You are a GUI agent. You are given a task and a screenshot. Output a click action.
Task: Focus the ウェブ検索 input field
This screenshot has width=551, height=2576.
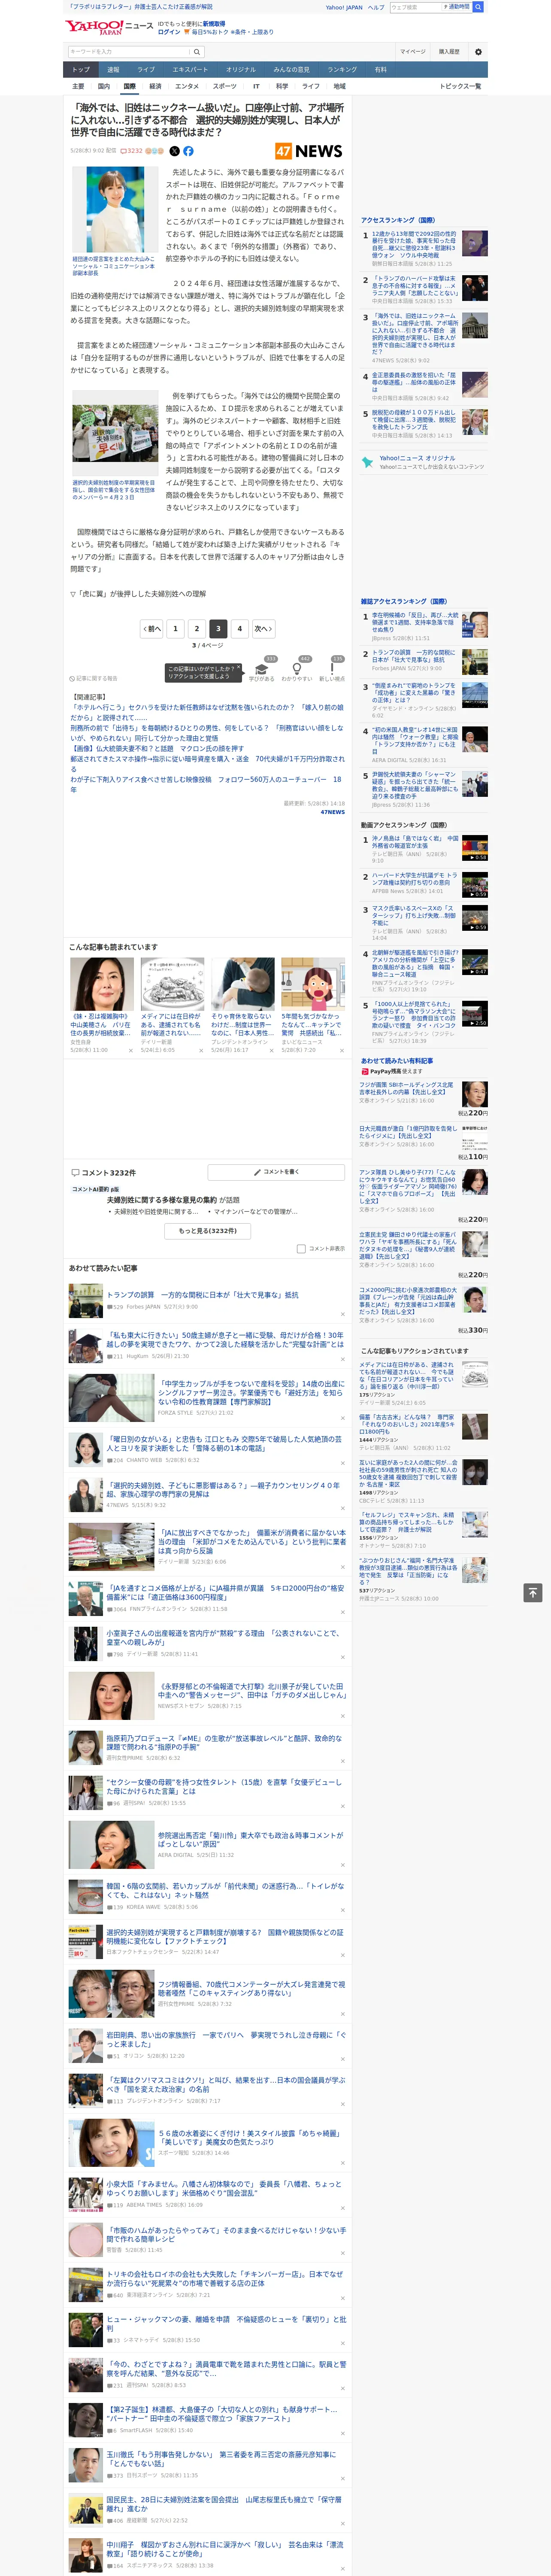tap(416, 7)
